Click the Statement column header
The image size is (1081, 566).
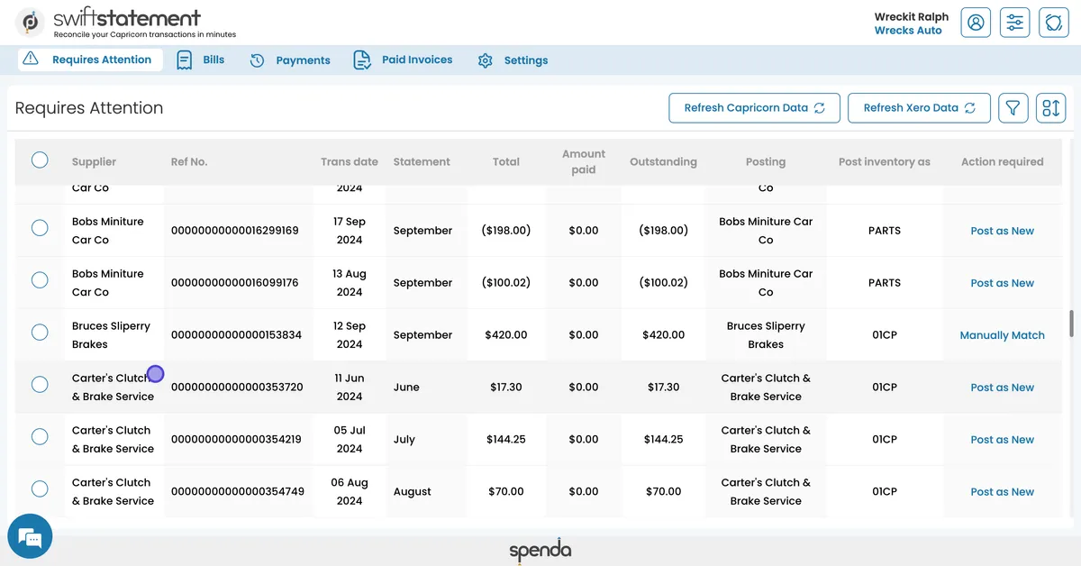pyautogui.click(x=422, y=162)
